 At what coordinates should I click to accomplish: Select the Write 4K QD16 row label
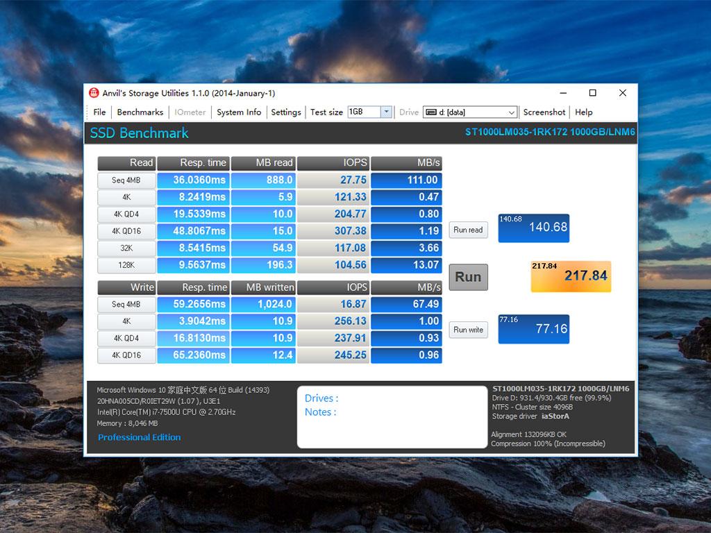[x=126, y=355]
